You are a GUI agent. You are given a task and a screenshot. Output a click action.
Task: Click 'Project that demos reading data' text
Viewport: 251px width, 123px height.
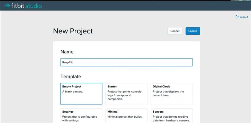(x=171, y=119)
